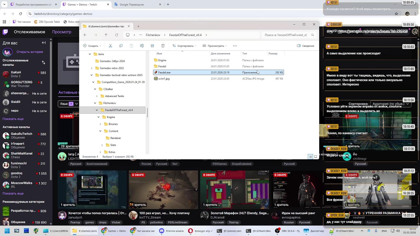Viewport: 420px width, 236px height.
Task: Expand hidden breadcrumb path ellipsis in address bar
Action: tap(140, 35)
